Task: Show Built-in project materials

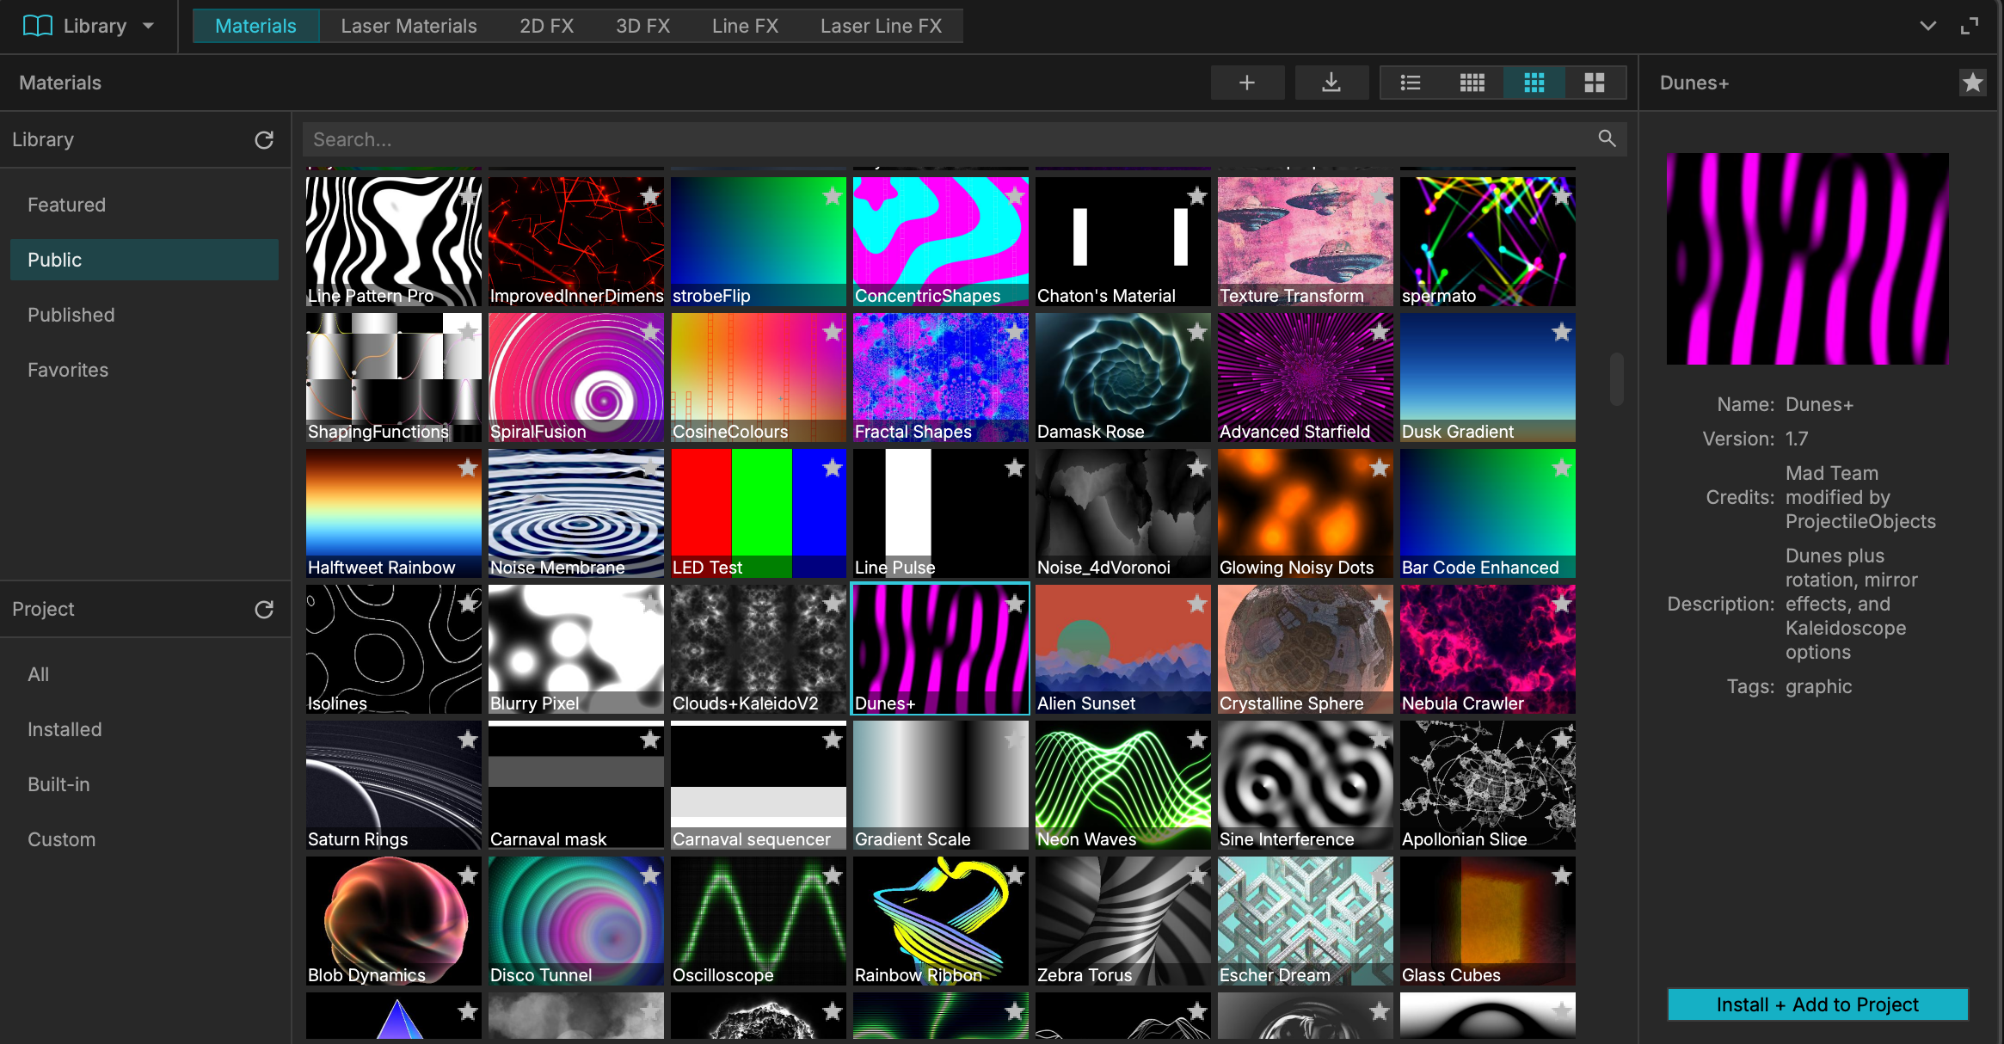Action: [144, 784]
